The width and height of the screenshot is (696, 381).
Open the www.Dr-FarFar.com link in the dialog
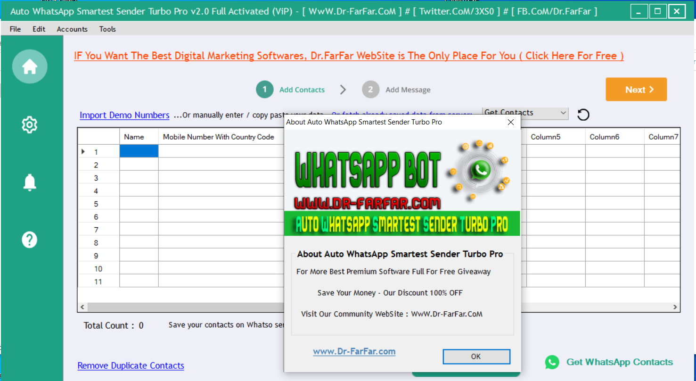[x=354, y=351]
